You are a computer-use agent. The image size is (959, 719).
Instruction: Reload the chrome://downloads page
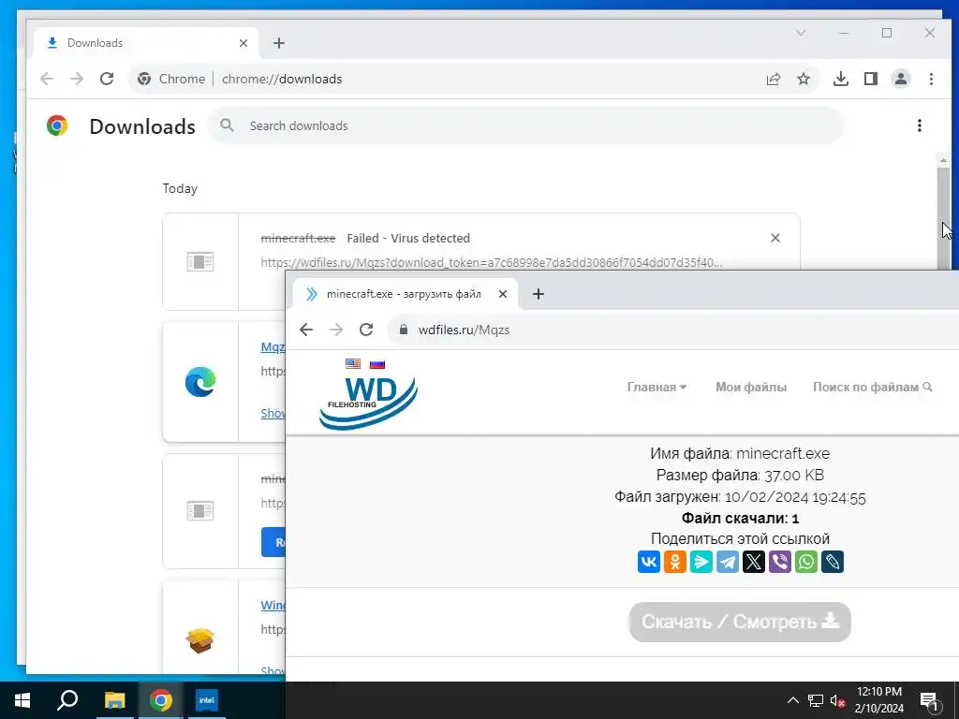tap(107, 79)
